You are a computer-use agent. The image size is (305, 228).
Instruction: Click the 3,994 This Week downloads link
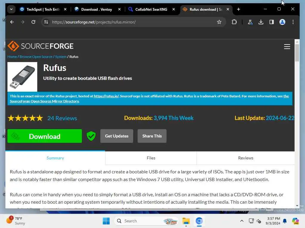coord(174,118)
